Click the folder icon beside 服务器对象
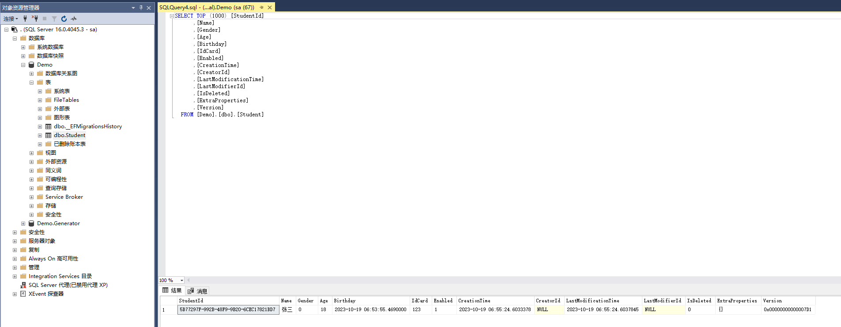The width and height of the screenshot is (841, 327). click(x=23, y=241)
